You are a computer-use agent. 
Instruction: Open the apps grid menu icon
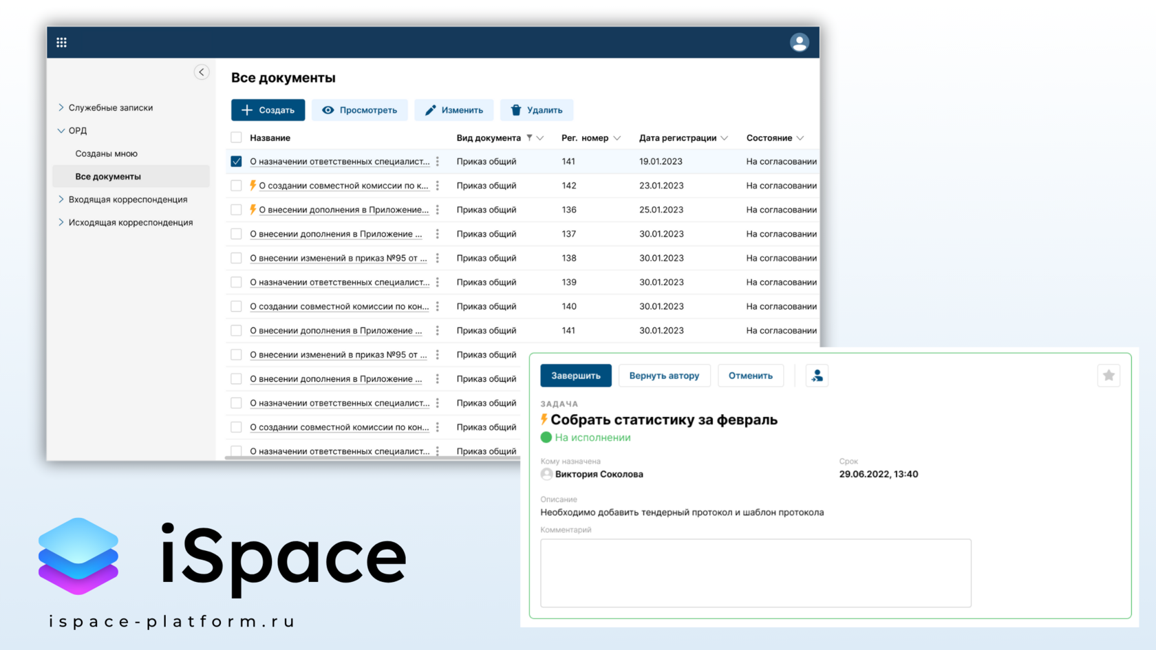(61, 43)
